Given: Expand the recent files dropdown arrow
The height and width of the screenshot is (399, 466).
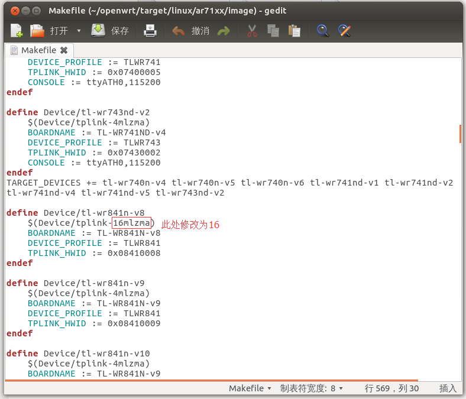Looking at the screenshot, I should pyautogui.click(x=79, y=31).
